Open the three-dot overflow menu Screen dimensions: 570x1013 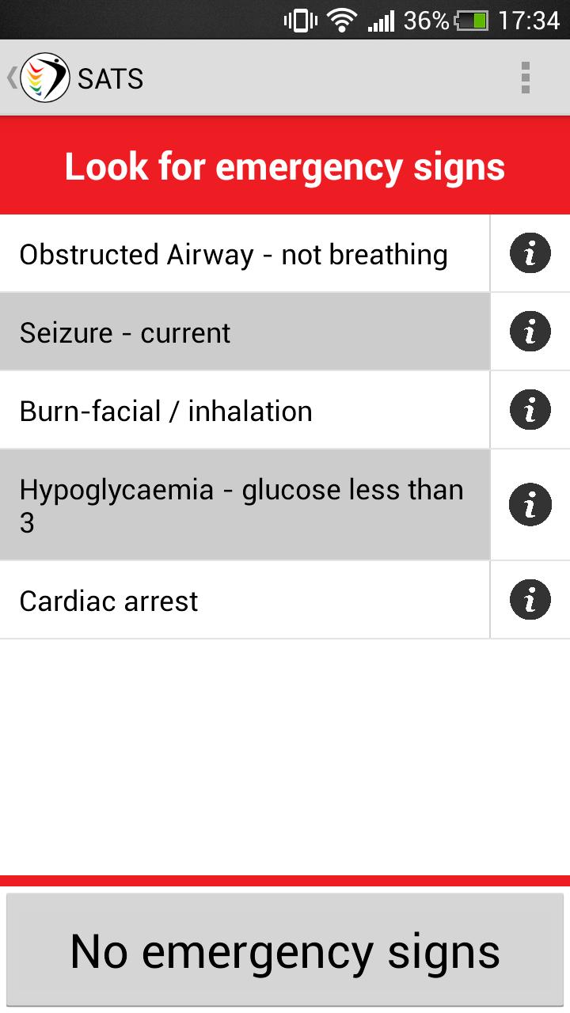[525, 78]
